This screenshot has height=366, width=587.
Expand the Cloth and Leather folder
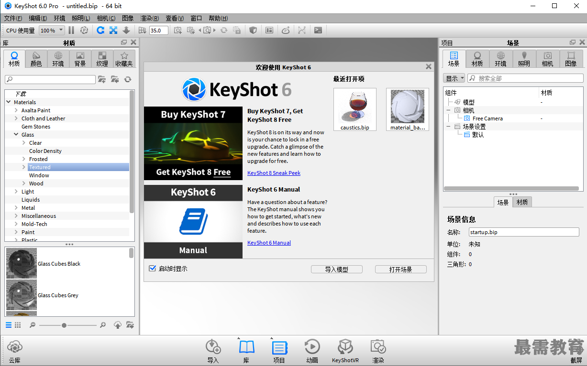point(16,118)
